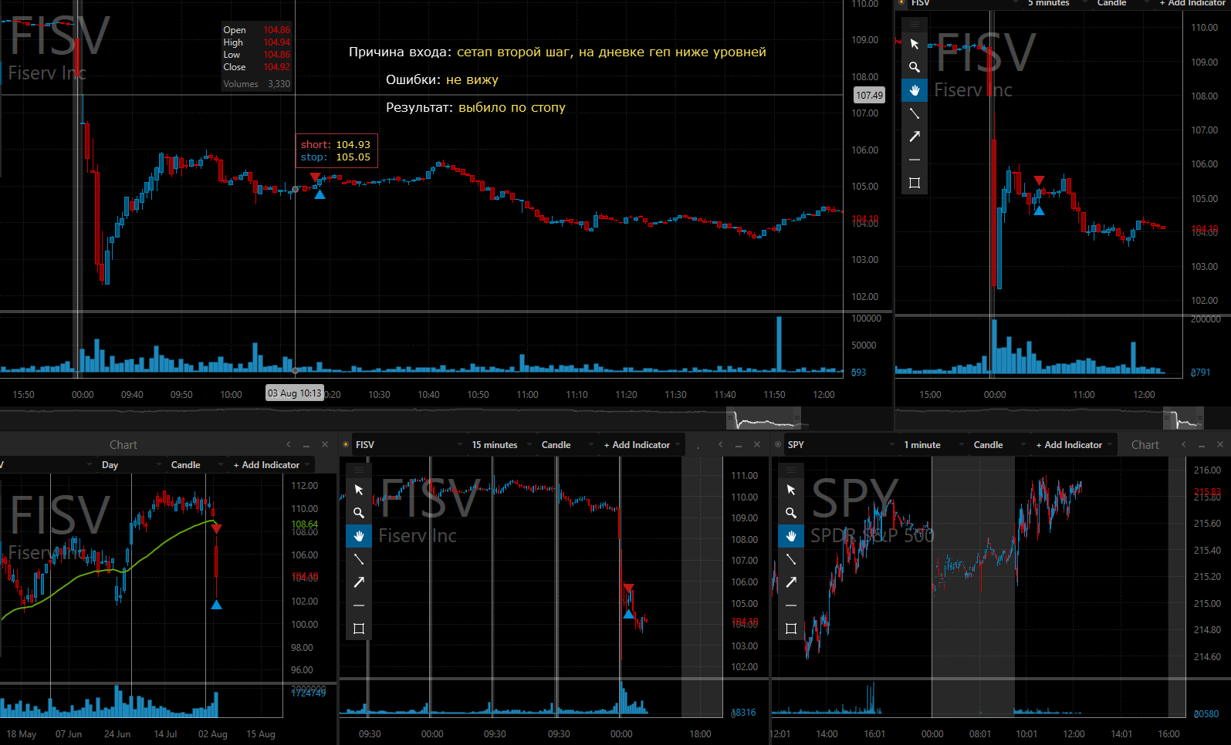Grab the toolbar handle in 15-minute FISV chart
The image size is (1231, 745).
click(x=359, y=470)
